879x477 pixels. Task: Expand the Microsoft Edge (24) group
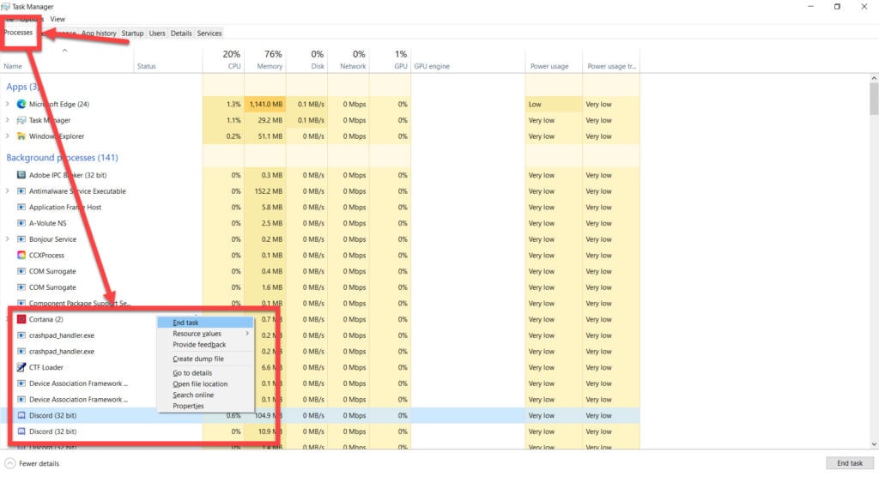pos(7,104)
